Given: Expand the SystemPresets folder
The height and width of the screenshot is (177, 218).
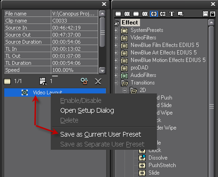Looking at the screenshot, I should pos(116,30).
